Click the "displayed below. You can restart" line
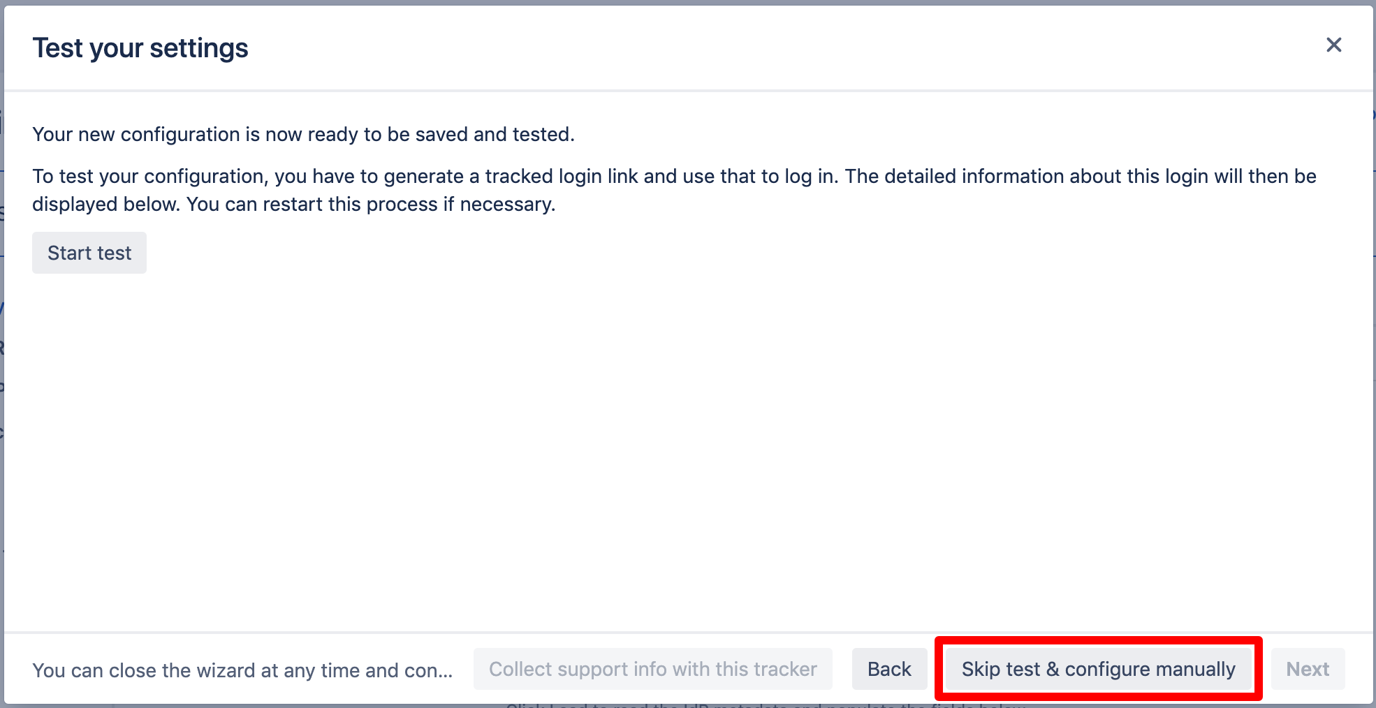Image resolution: width=1376 pixels, height=708 pixels. [x=293, y=204]
